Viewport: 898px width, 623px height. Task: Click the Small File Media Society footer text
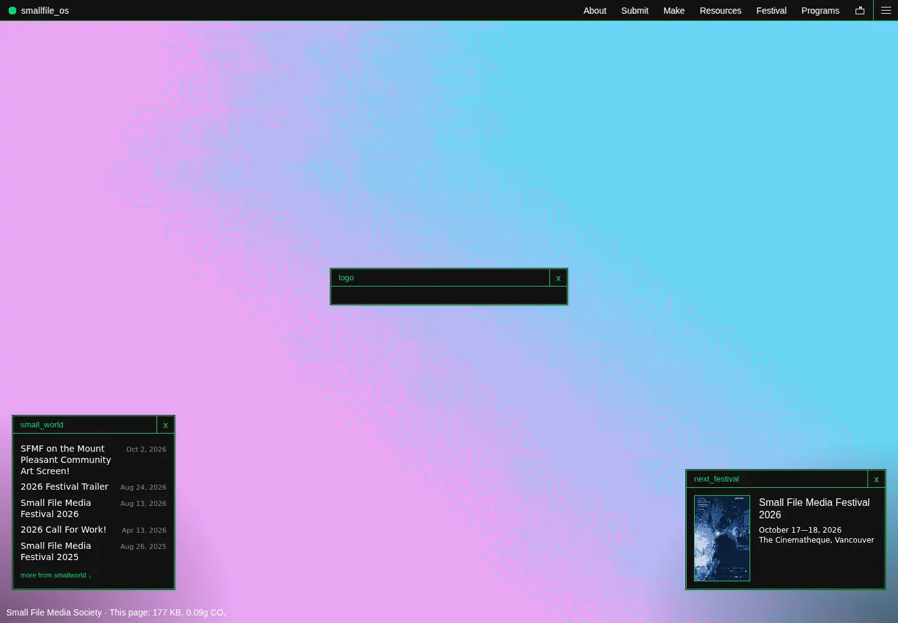pyautogui.click(x=54, y=612)
